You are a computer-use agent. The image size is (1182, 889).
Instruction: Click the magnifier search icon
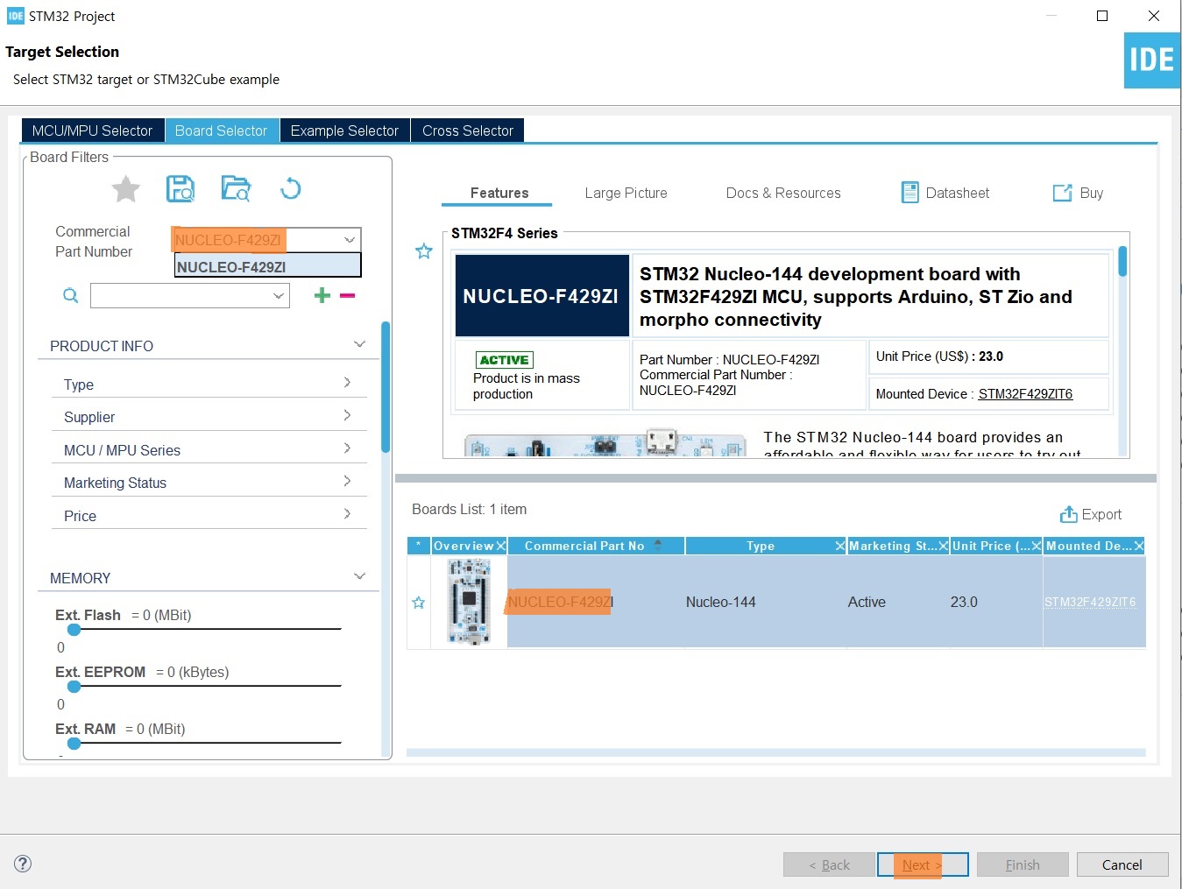coord(71,296)
